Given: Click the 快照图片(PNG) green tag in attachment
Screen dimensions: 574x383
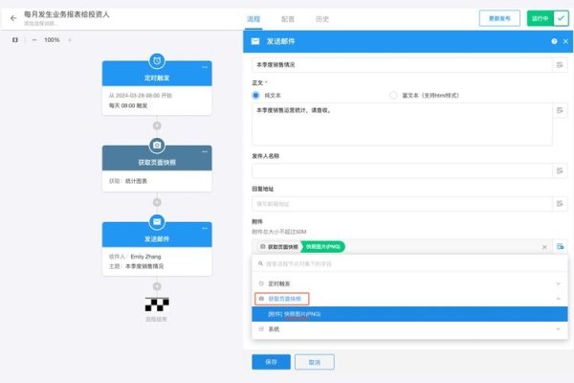Looking at the screenshot, I should click(323, 247).
